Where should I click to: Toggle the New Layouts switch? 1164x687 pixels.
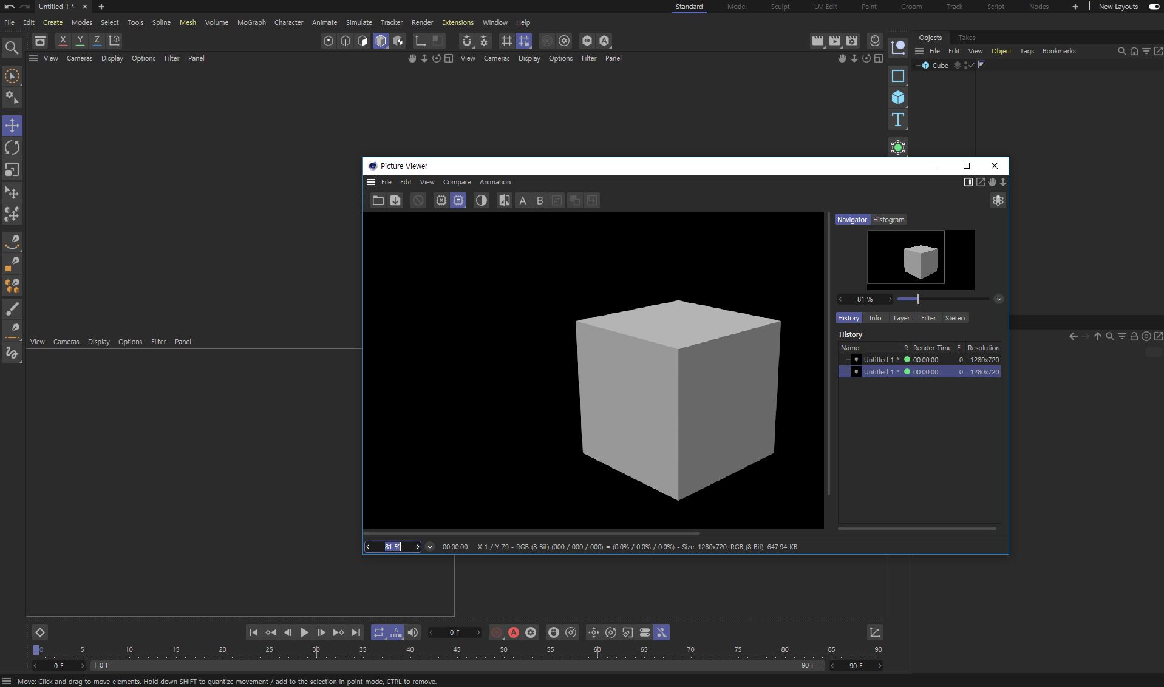click(1154, 7)
